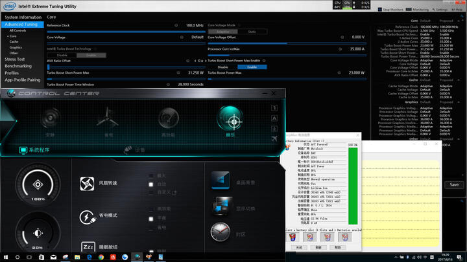467x262 pixels.
Task: Select battery slot 4 in BatteryMon
Action: coord(344,237)
